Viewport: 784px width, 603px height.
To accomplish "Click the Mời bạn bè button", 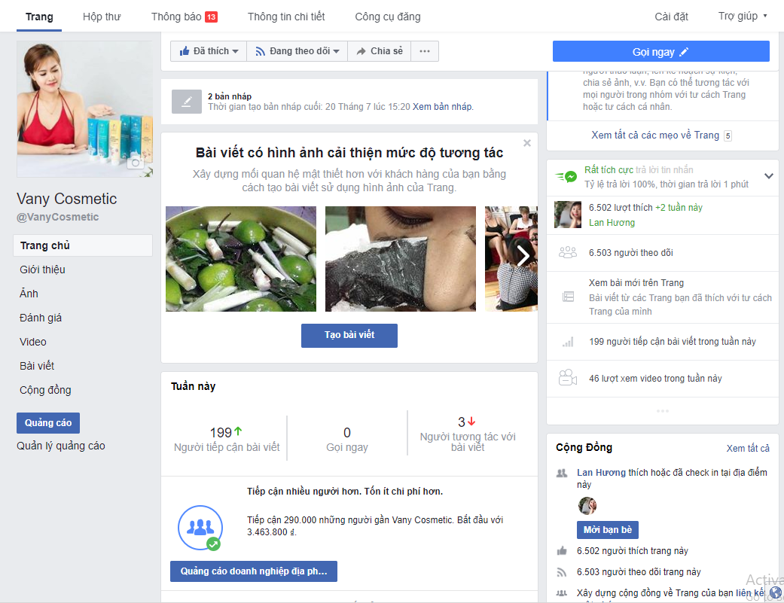I will click(x=608, y=529).
